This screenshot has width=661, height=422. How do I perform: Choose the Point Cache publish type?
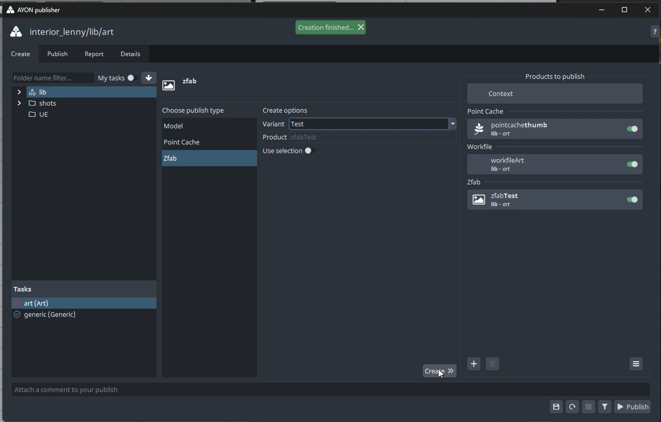click(x=209, y=142)
